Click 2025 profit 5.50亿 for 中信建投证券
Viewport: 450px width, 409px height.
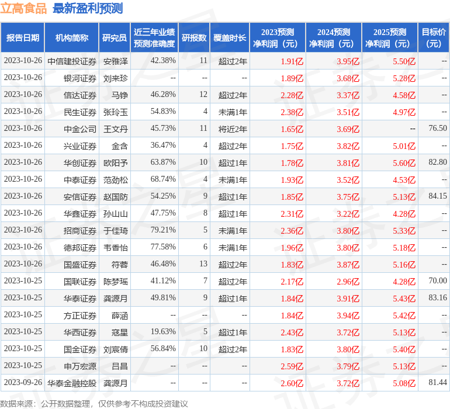point(404,61)
